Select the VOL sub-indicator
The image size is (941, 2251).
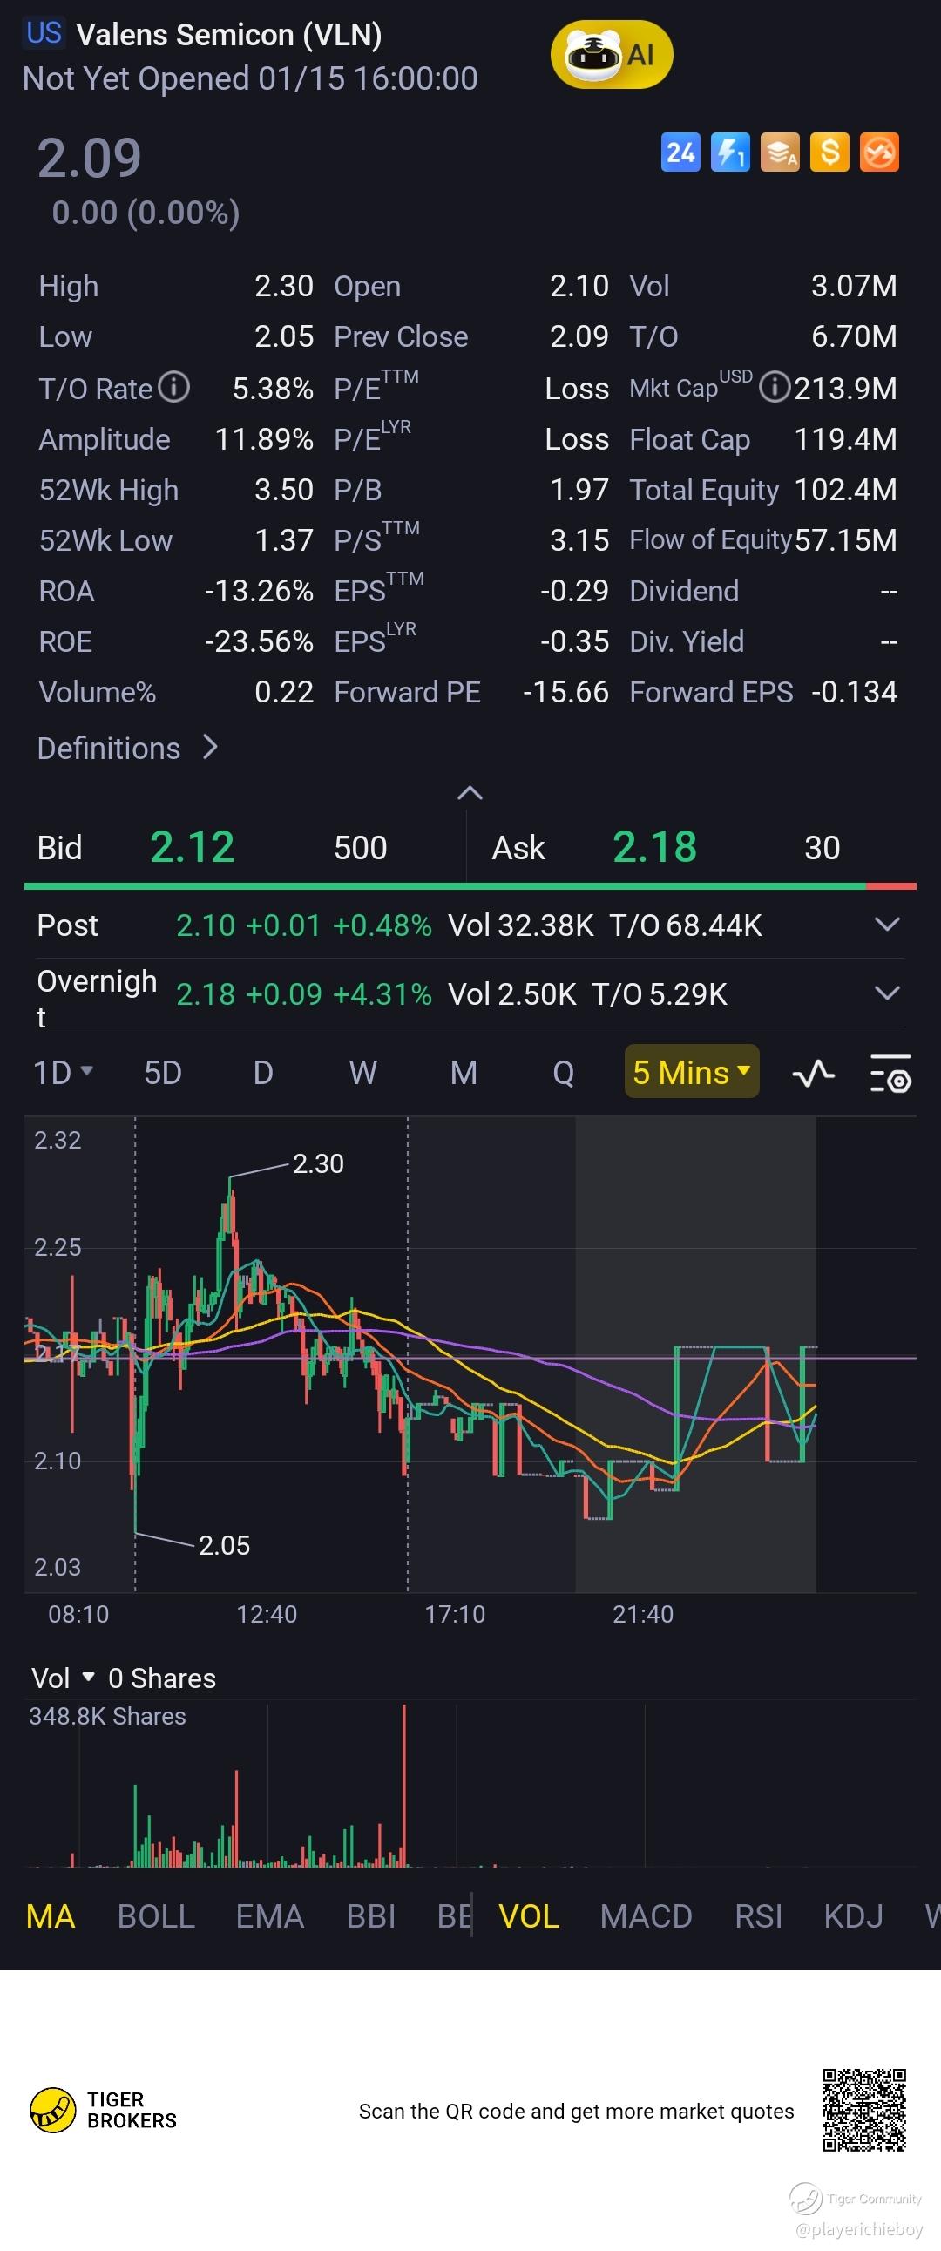(x=529, y=1915)
